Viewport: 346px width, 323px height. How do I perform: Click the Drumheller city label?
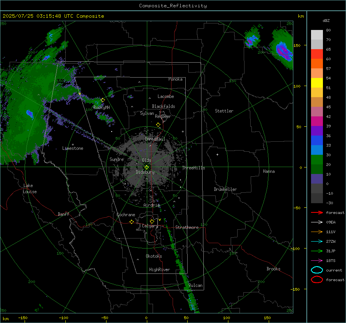[225, 189]
